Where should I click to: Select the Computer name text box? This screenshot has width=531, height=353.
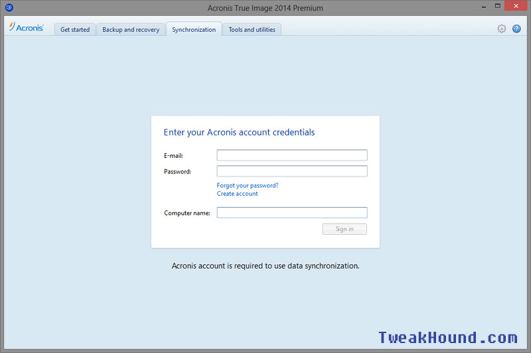pos(291,213)
